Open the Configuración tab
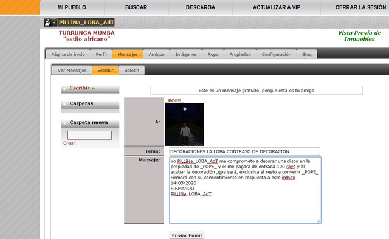Viewport: 389px width, 239px height. (277, 54)
